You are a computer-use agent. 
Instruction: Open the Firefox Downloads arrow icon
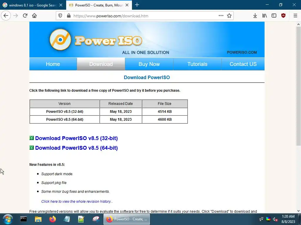click(255, 16)
